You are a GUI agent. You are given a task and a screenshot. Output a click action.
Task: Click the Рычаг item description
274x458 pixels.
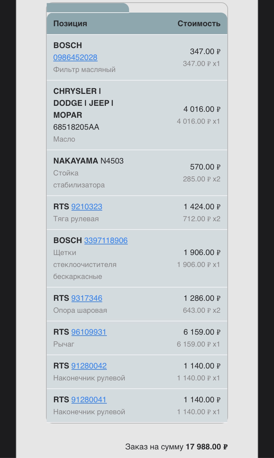pos(64,344)
